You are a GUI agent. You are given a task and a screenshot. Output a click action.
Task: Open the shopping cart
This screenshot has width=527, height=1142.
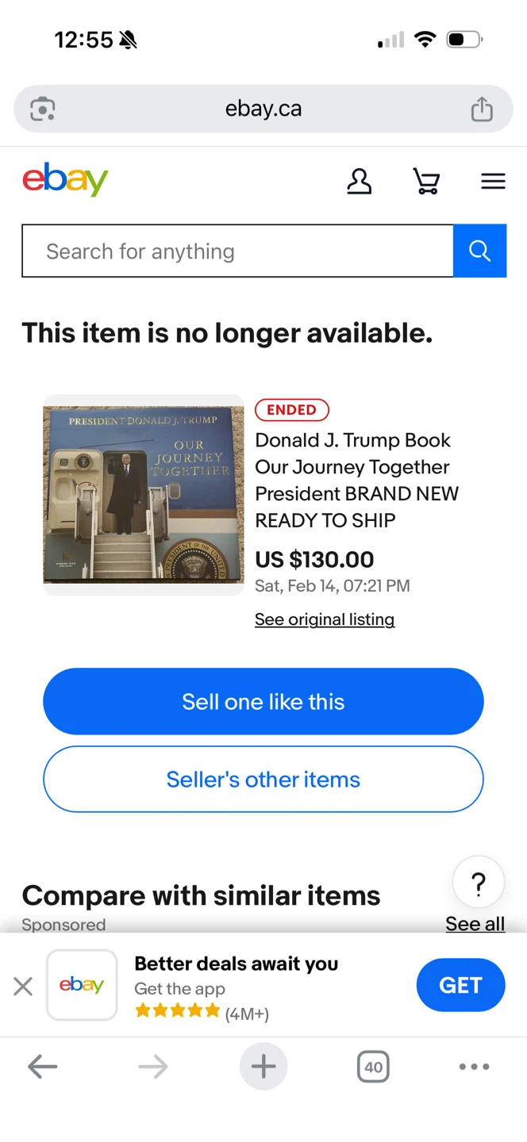tap(426, 182)
